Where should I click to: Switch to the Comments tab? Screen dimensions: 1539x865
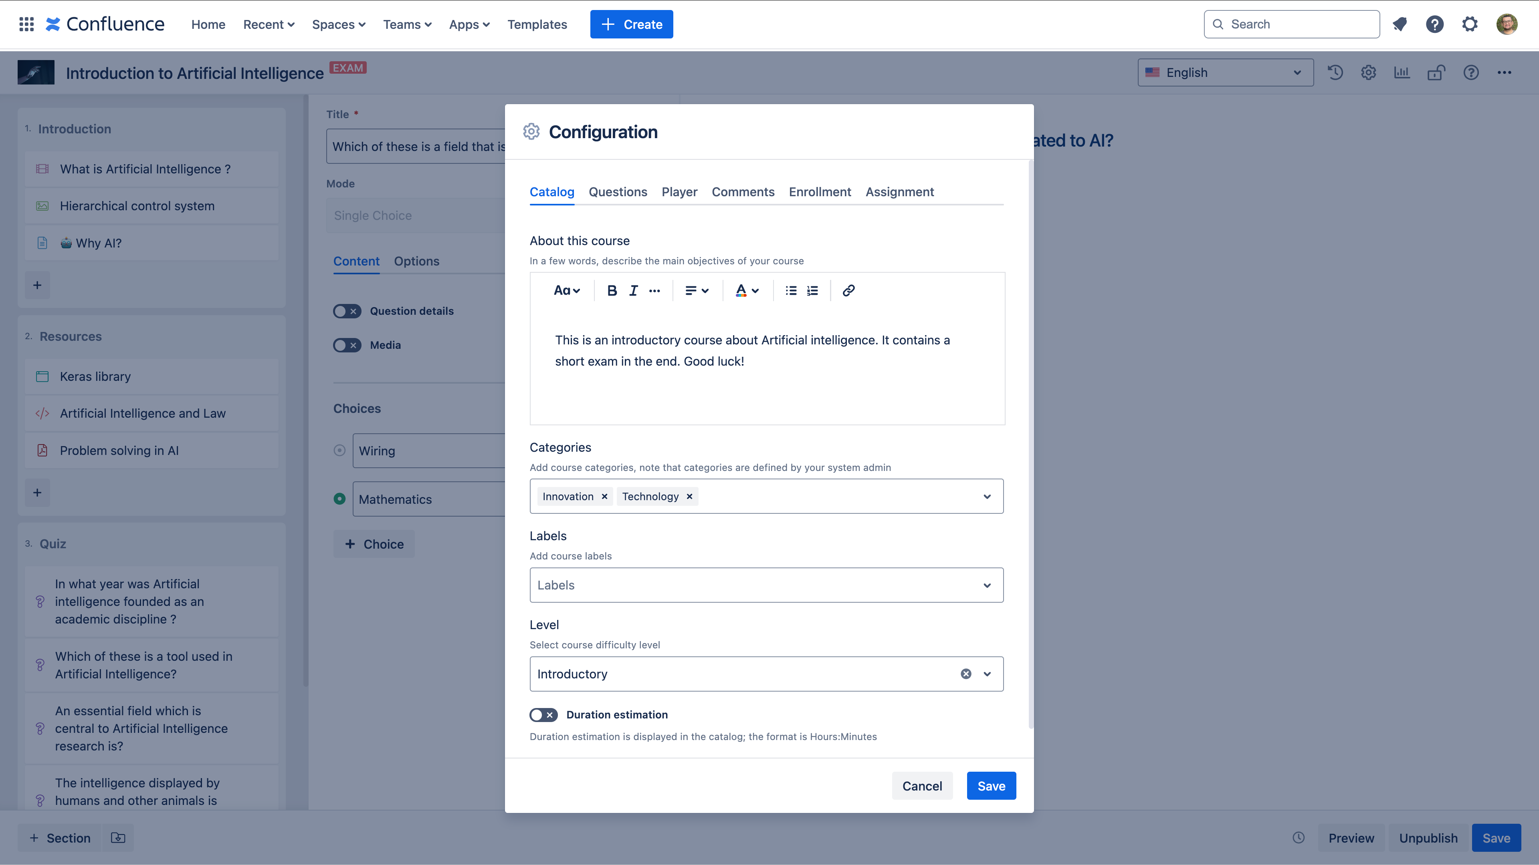pyautogui.click(x=743, y=192)
